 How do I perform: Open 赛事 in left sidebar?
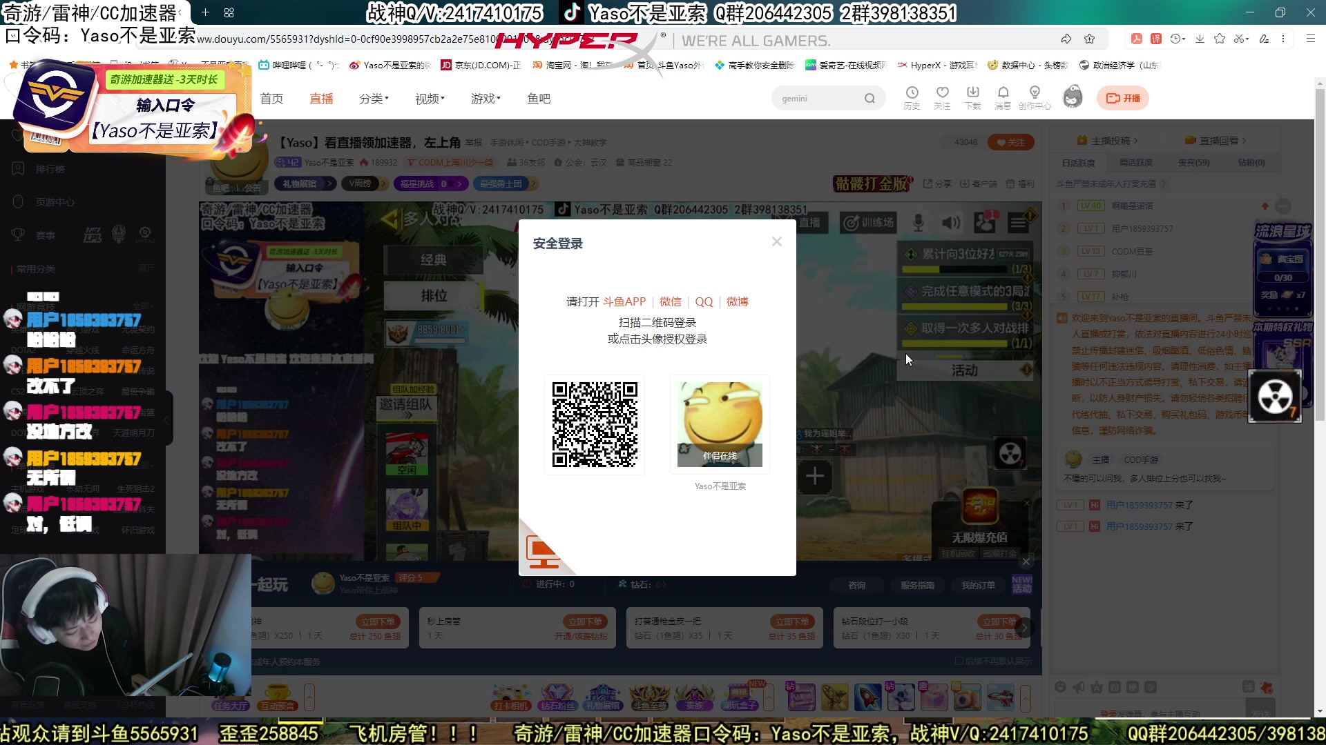tap(36, 235)
